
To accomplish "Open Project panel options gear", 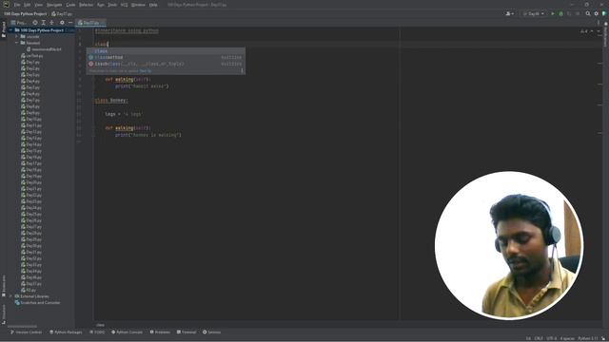I will tap(62, 23).
